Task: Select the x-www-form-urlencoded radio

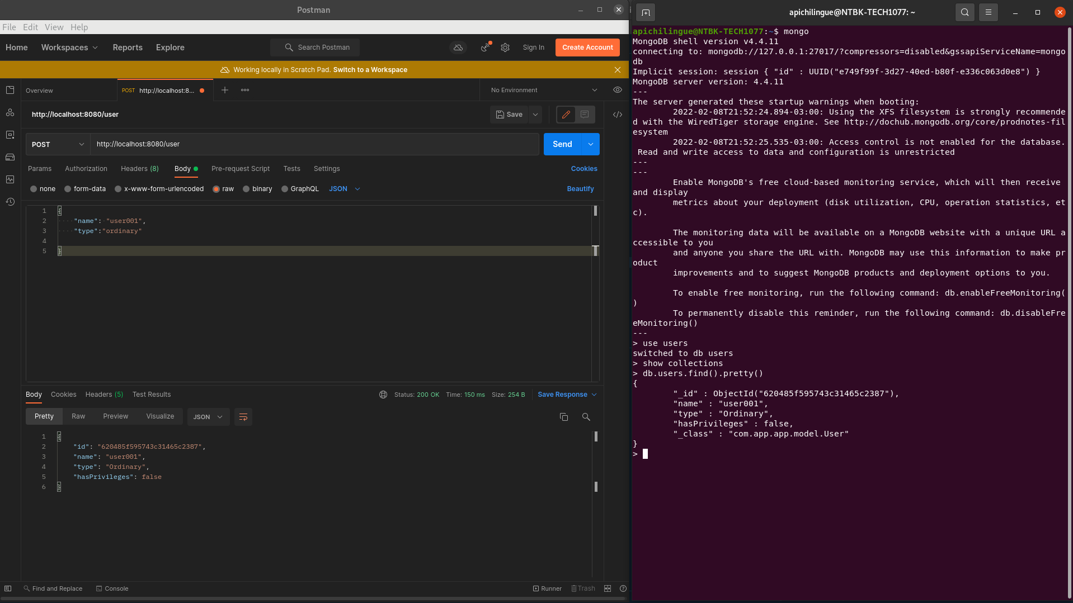Action: [x=118, y=189]
